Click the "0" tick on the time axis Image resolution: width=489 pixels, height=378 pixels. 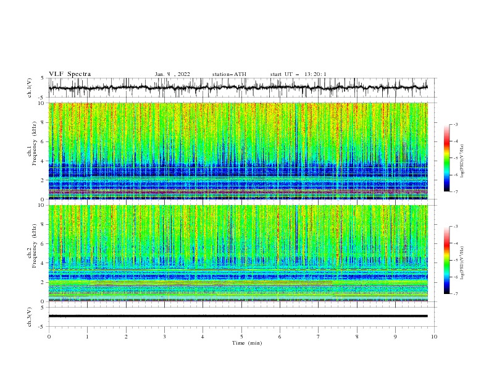click(x=49, y=337)
